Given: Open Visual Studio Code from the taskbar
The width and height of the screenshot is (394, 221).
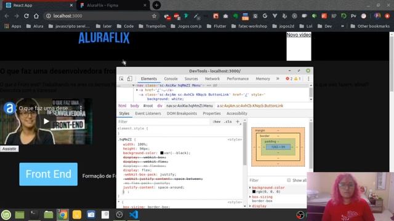Looking at the screenshot, I should [134, 215].
